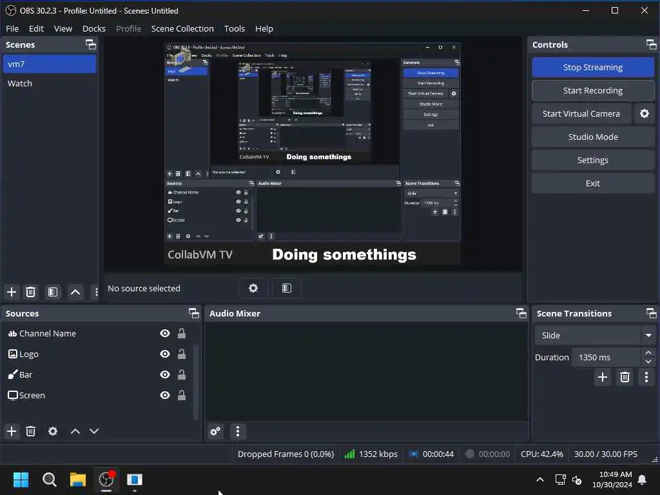Decrease transition duration with the down arrow

tap(648, 362)
